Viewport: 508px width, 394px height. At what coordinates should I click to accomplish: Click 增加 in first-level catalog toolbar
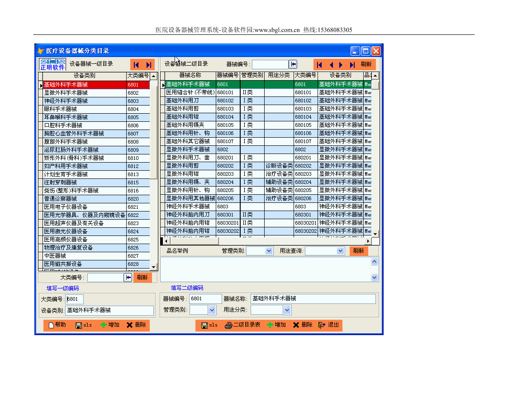[110, 325]
